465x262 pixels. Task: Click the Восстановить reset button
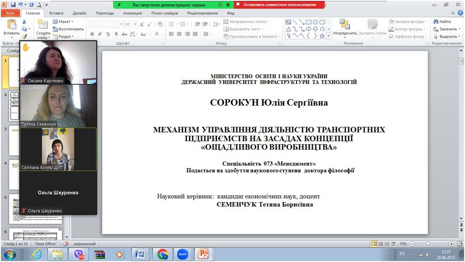[68, 29]
